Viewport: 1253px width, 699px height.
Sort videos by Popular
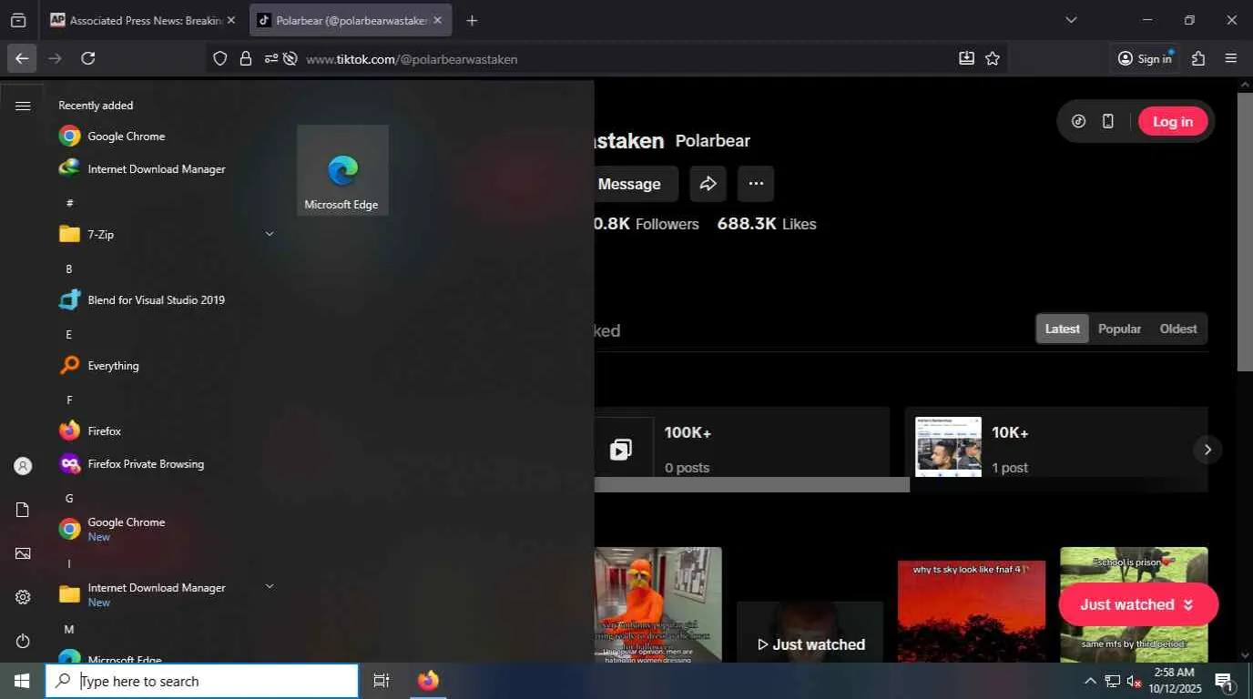1119,329
